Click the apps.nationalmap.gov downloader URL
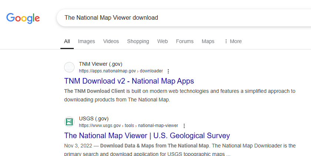The image size is (311, 156). tap(121, 71)
